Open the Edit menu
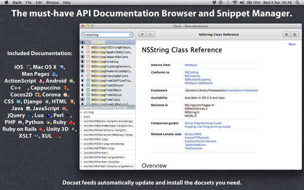This screenshot has height=190, width=304. [x=39, y=3]
